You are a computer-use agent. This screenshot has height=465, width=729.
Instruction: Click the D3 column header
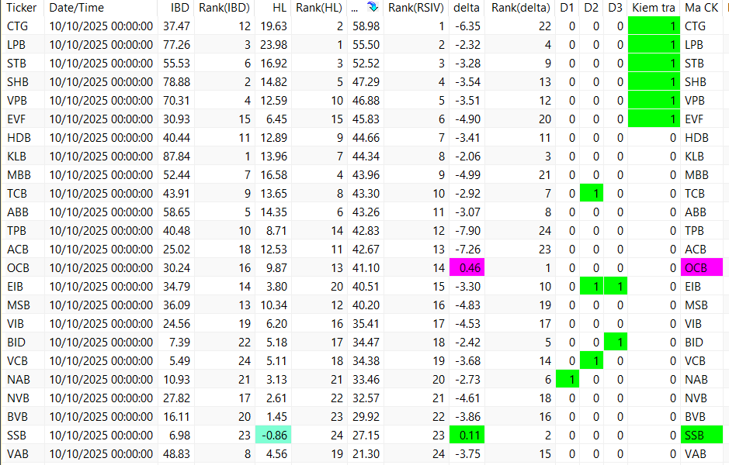click(x=615, y=8)
